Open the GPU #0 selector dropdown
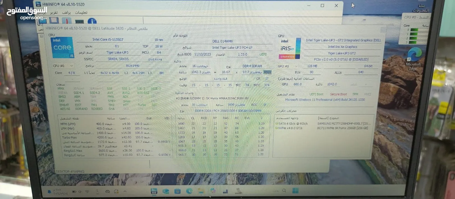Screen dimensions: 455x199 [x=288, y=66]
